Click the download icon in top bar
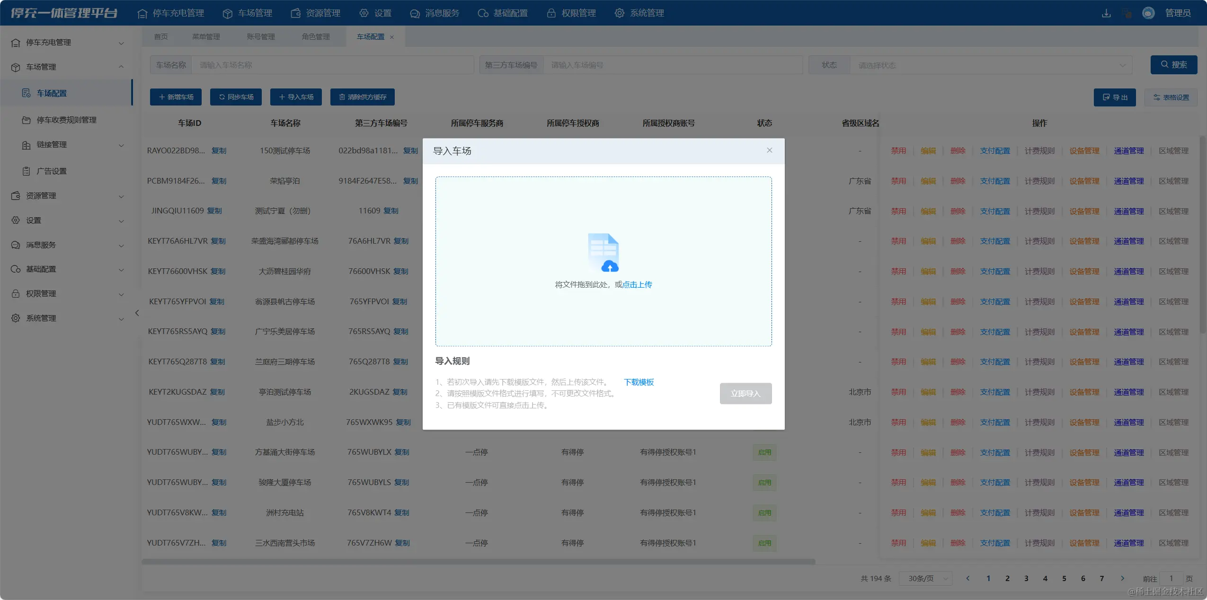The image size is (1207, 600). pos(1106,13)
